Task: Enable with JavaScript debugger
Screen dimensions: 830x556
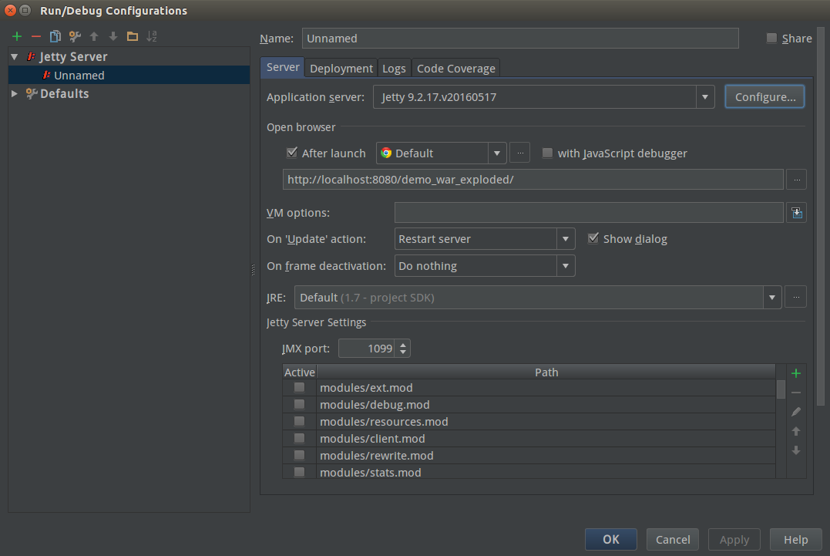Action: [x=547, y=153]
